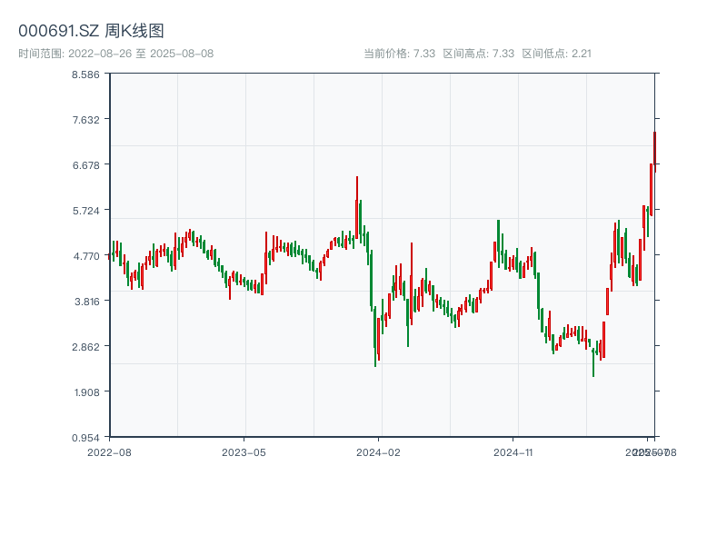727x545 pixels.
Task: Click the 区间高点 7.33 label
Action: pyautogui.click(x=478, y=54)
